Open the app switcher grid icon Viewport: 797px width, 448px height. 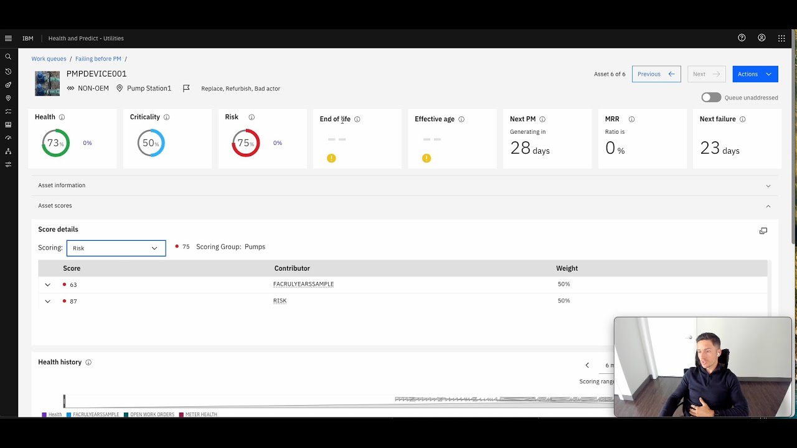click(x=781, y=38)
